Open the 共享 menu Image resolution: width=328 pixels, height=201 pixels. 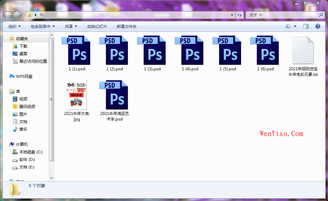click(71, 26)
